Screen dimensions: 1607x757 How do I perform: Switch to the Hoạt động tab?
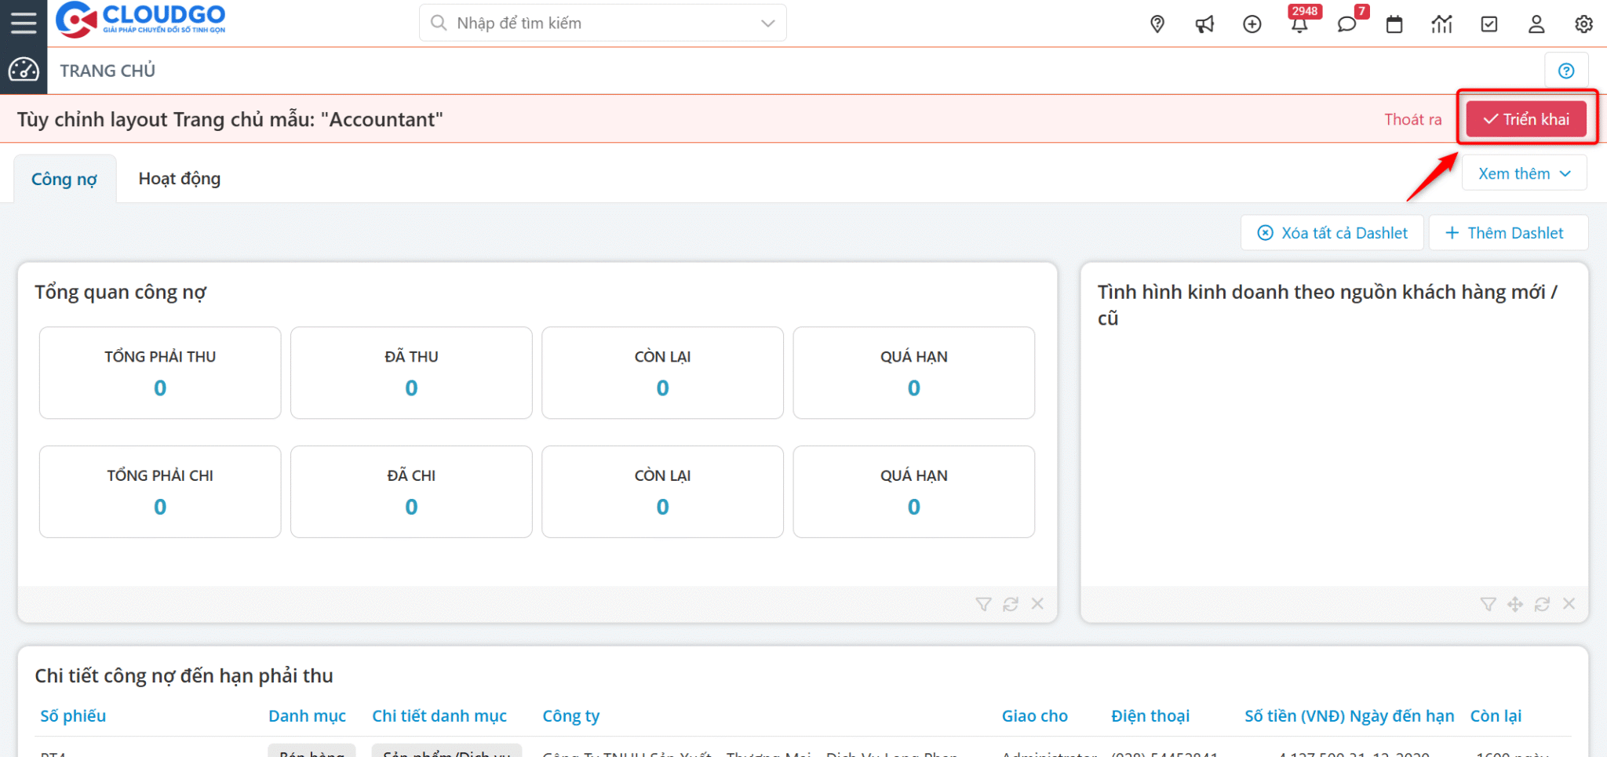180,179
